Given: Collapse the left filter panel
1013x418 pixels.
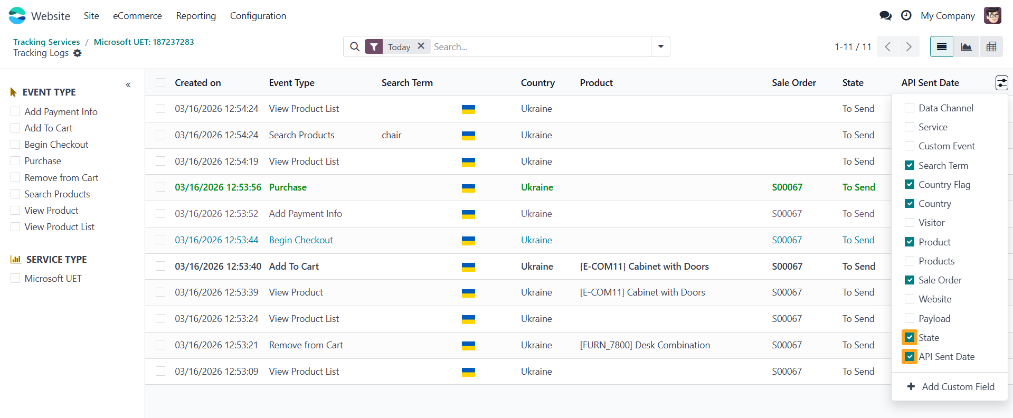Looking at the screenshot, I should [x=128, y=85].
